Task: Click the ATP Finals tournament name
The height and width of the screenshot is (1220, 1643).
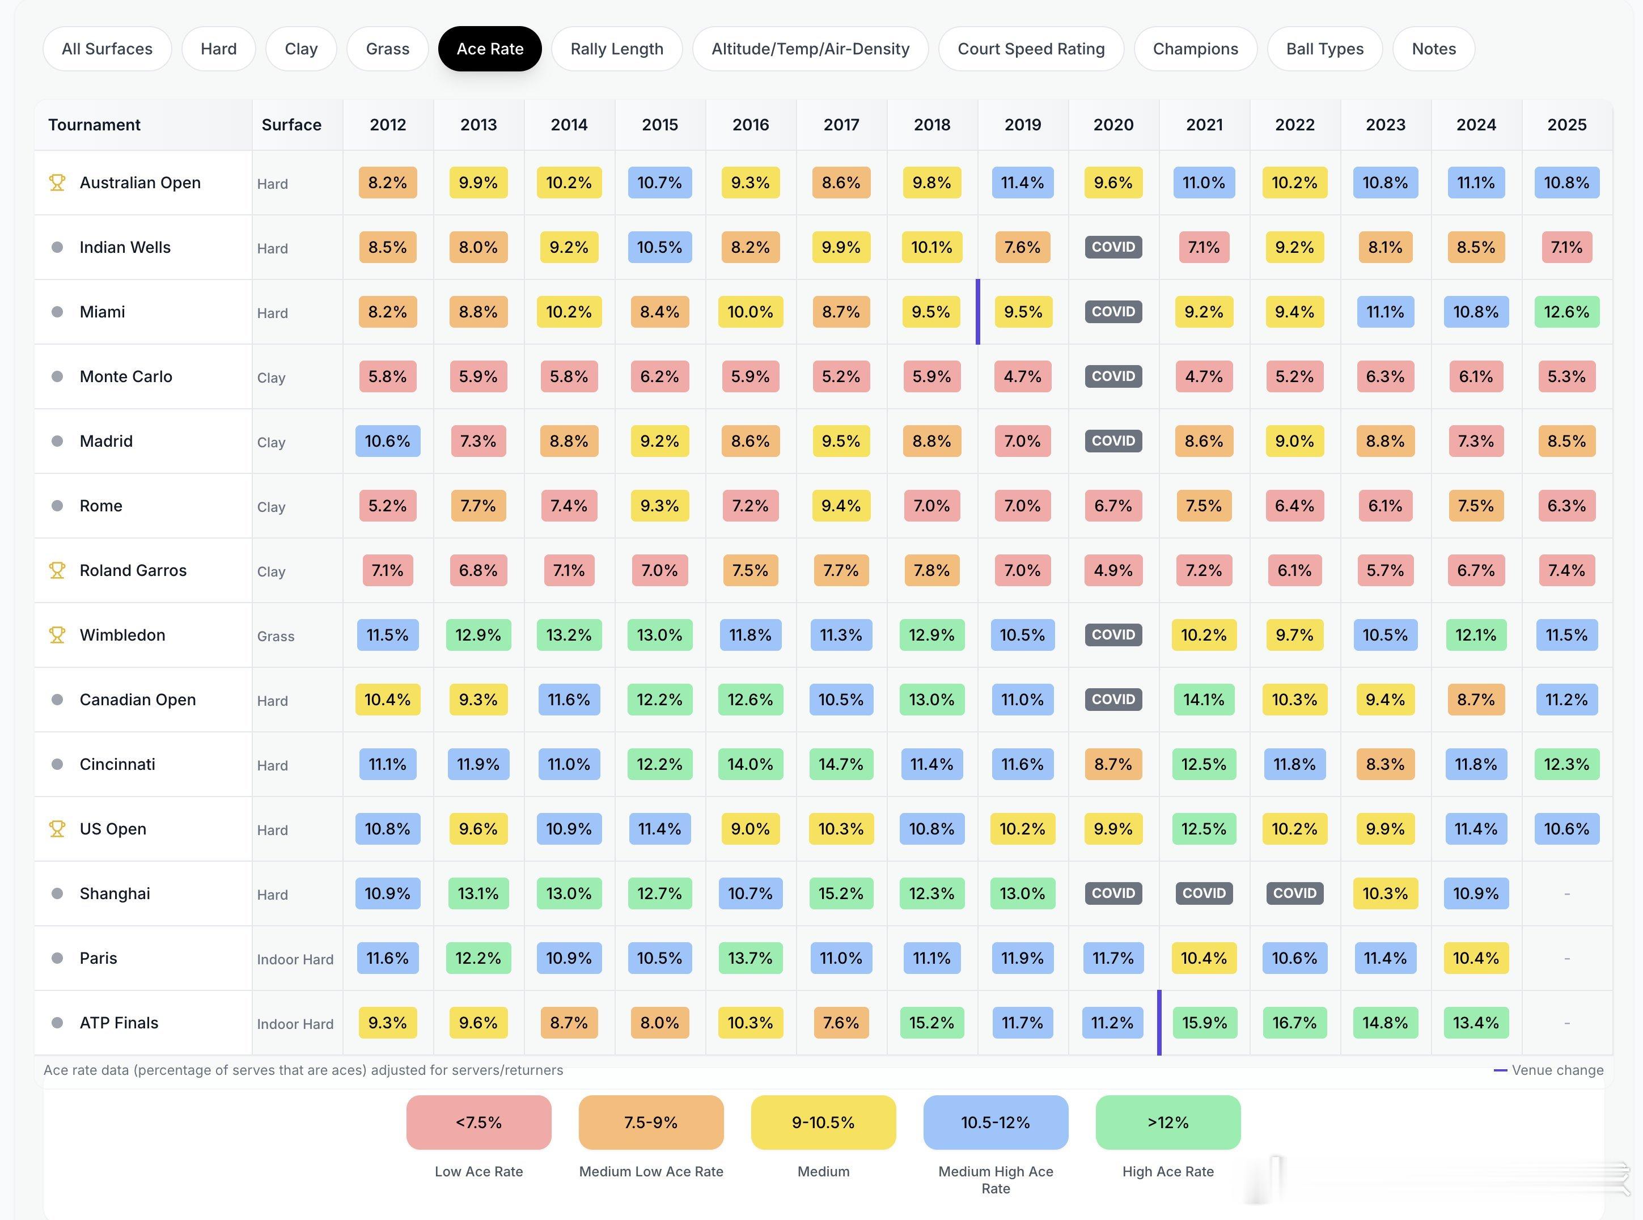Action: (119, 1023)
